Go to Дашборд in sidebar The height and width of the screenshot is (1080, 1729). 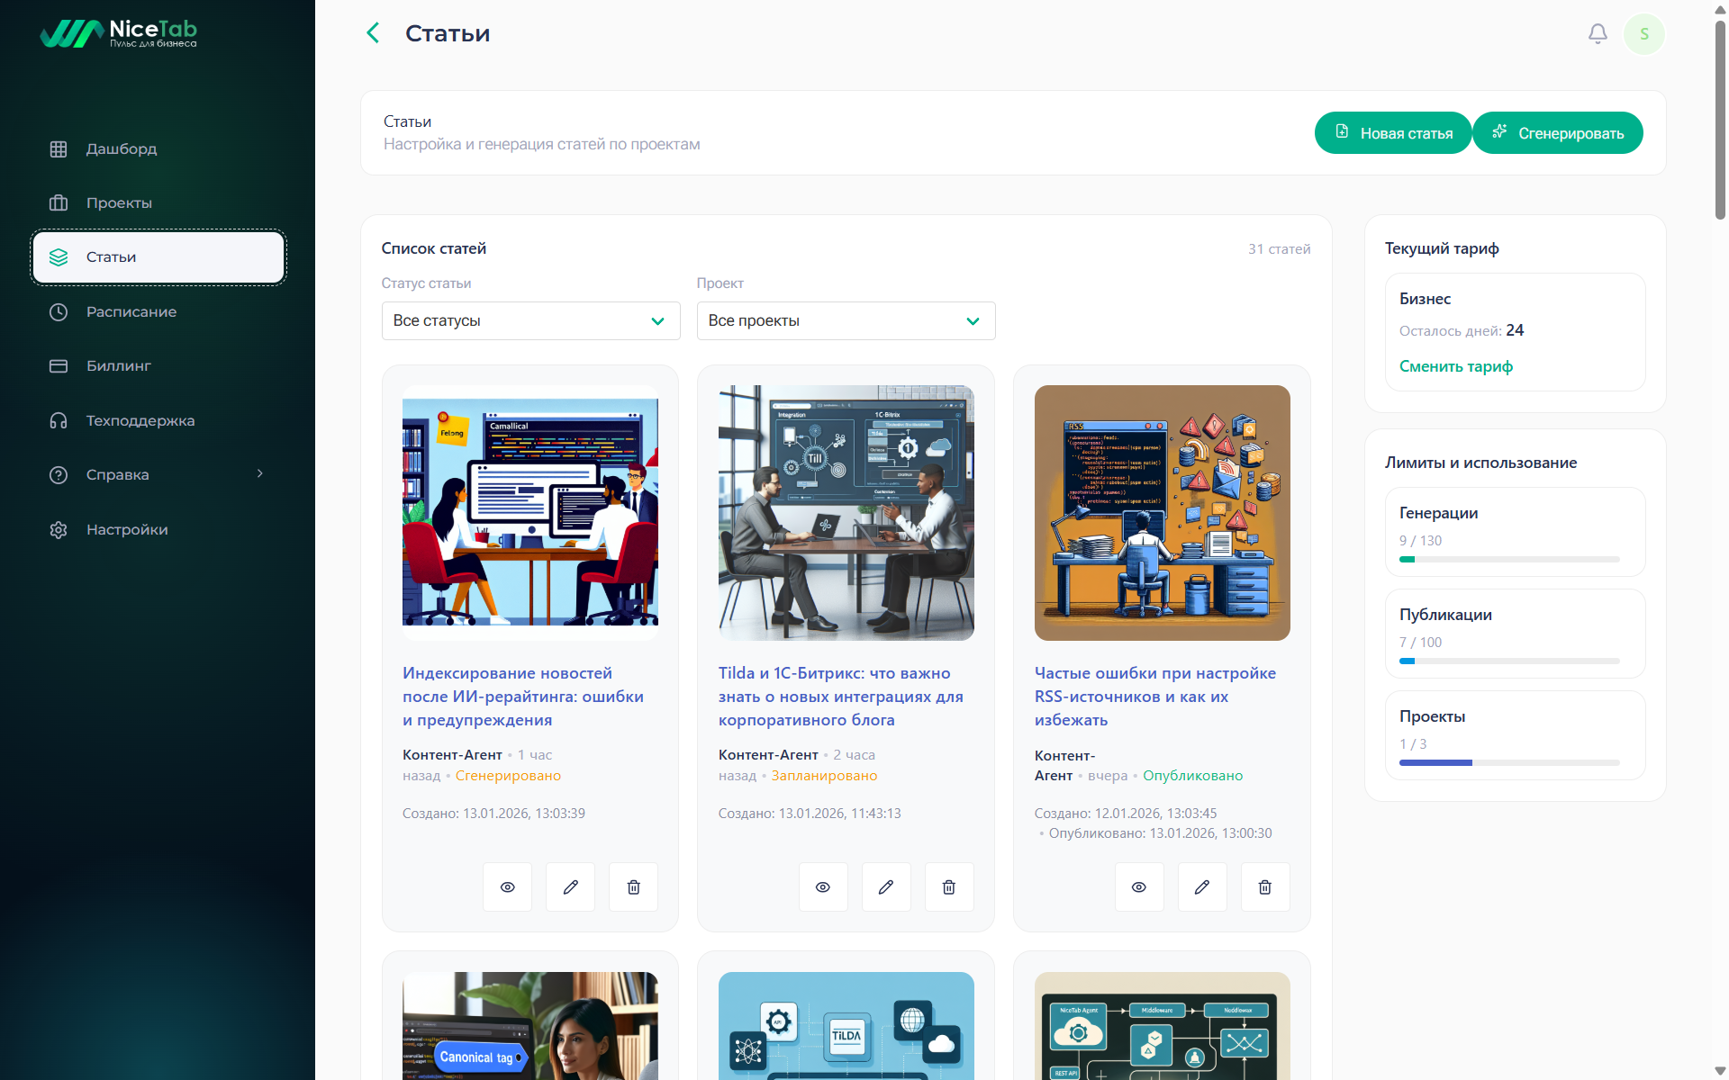(158, 148)
